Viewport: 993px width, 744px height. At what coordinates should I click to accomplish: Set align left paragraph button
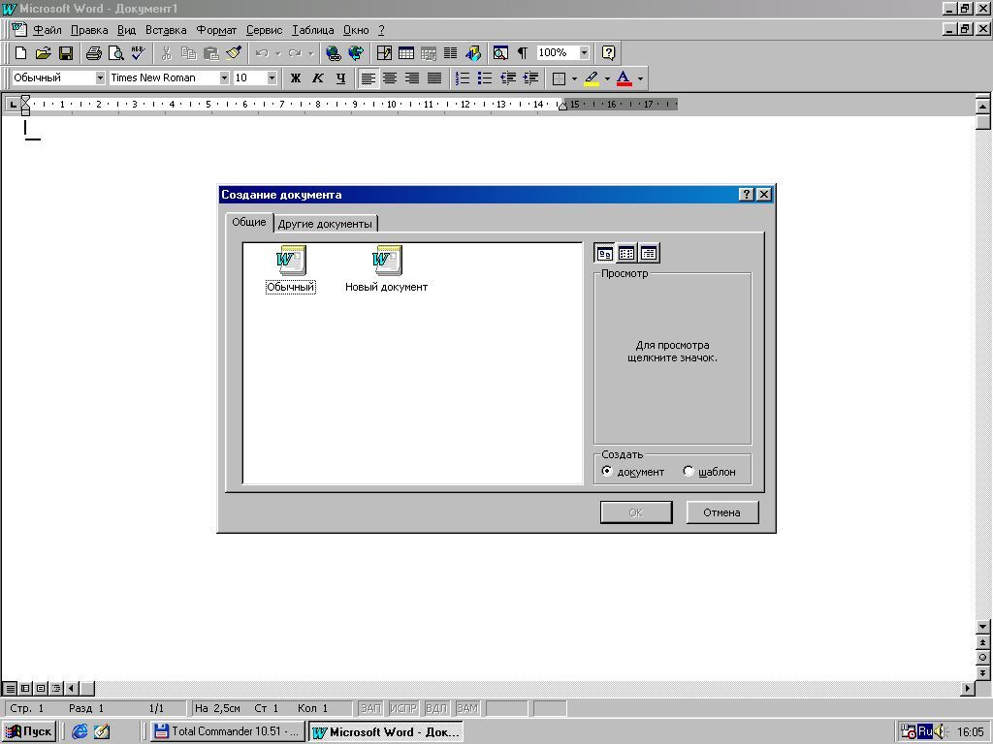(368, 77)
